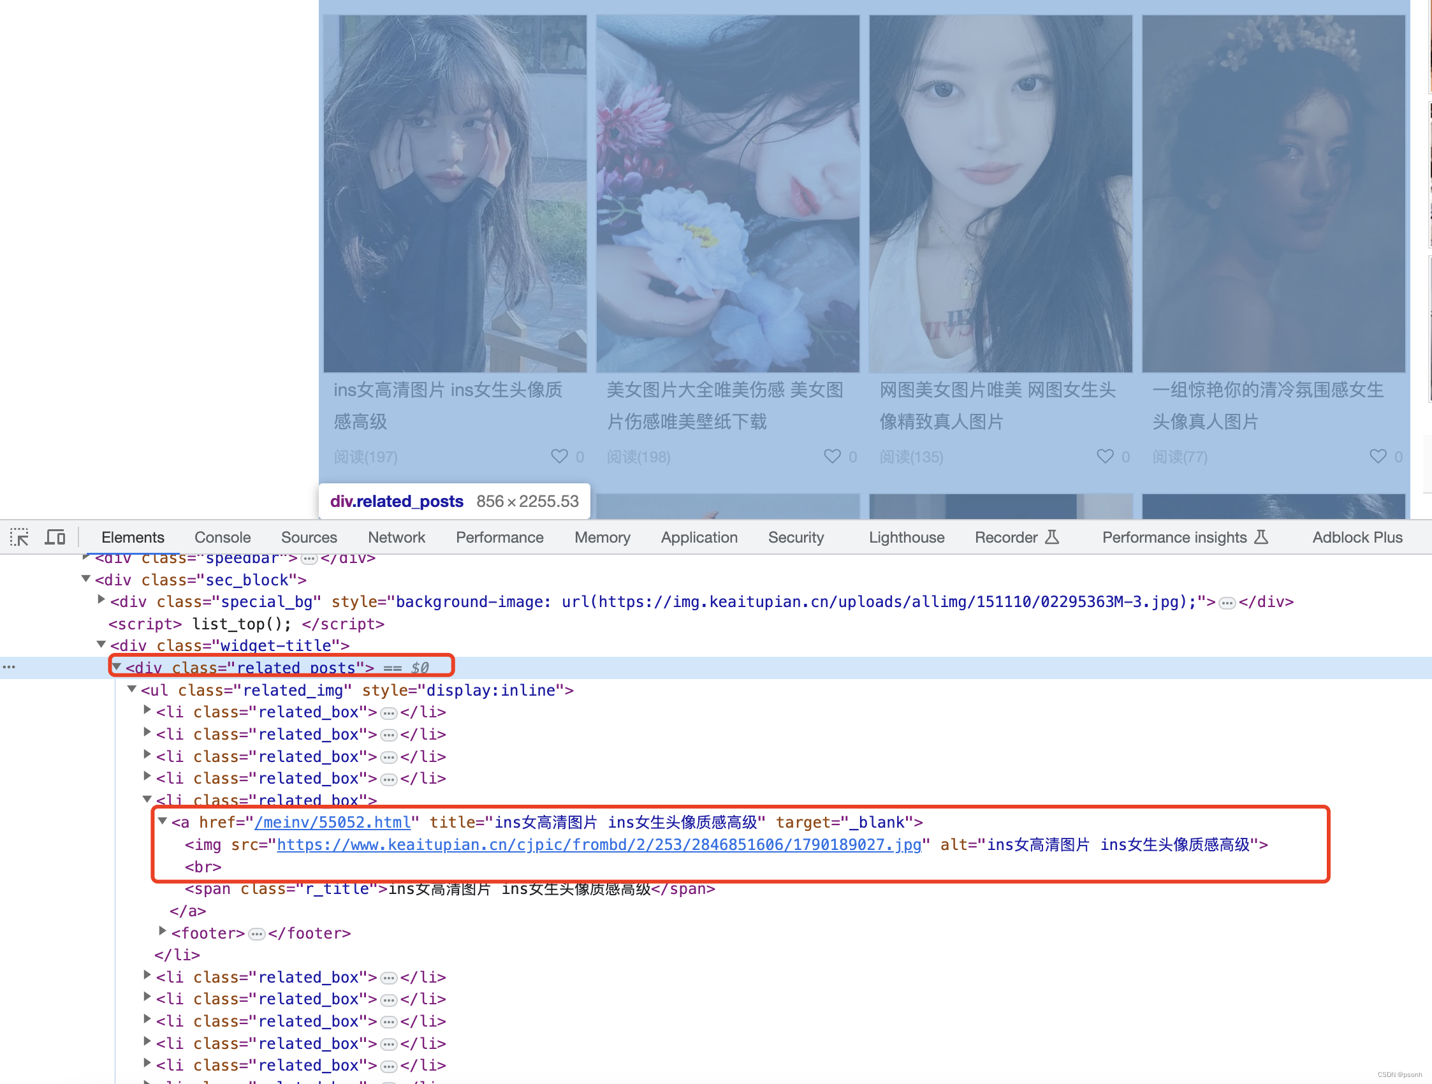Click heart icon under 一组惊艳你的 post
The width and height of the screenshot is (1432, 1084).
[x=1378, y=457]
